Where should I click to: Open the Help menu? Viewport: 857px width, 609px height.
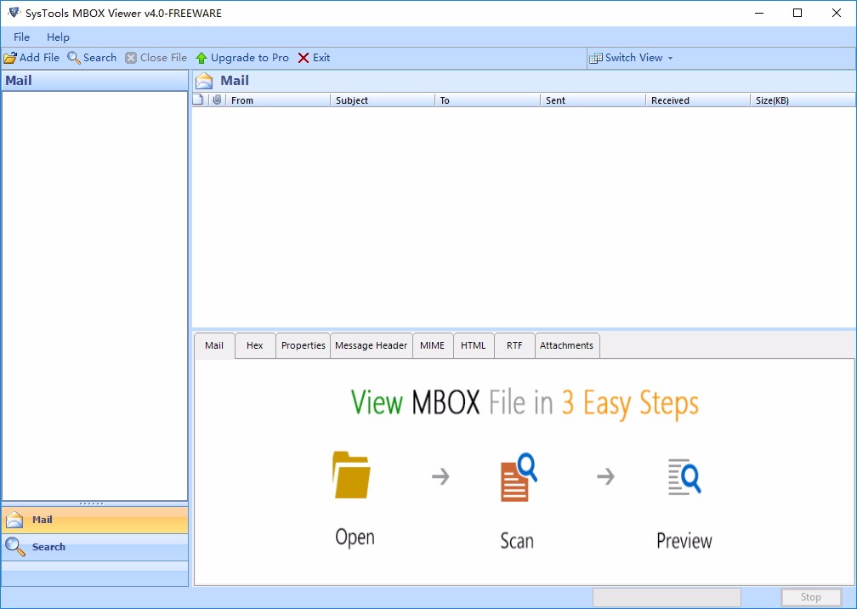[x=58, y=37]
